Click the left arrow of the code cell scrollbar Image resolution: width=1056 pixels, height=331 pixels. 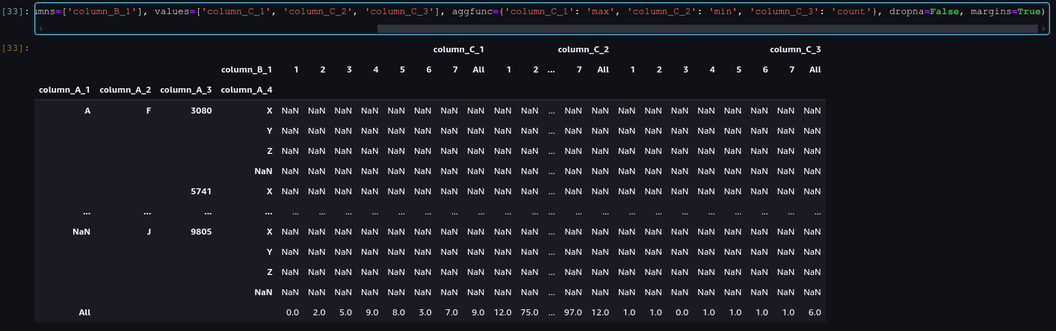40,28
